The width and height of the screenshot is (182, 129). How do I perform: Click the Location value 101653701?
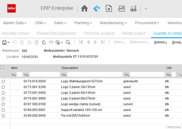[30, 57]
